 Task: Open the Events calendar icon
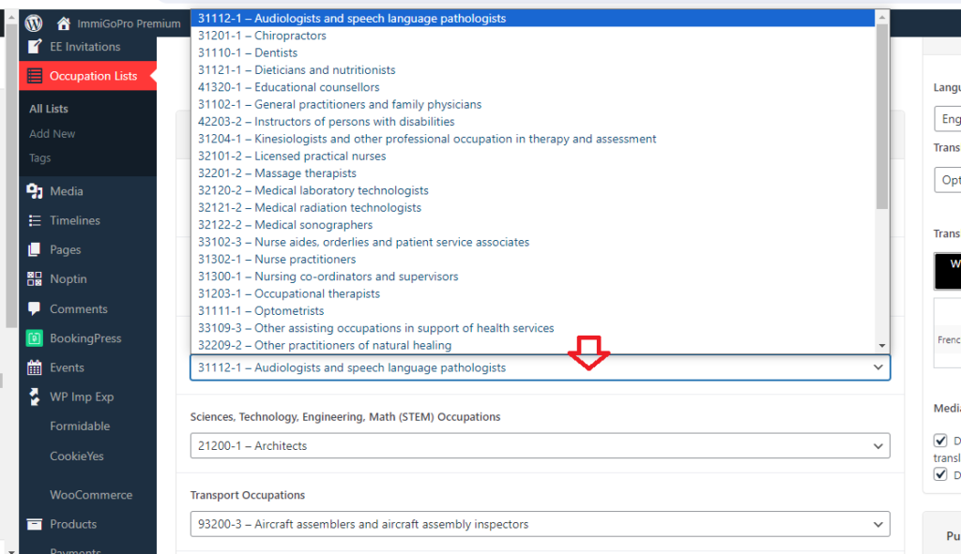click(35, 367)
